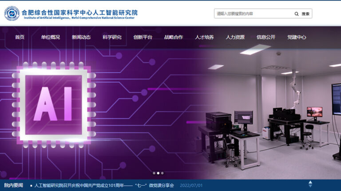Click the magnifying glass search icon
341x191 pixels.
point(297,14)
